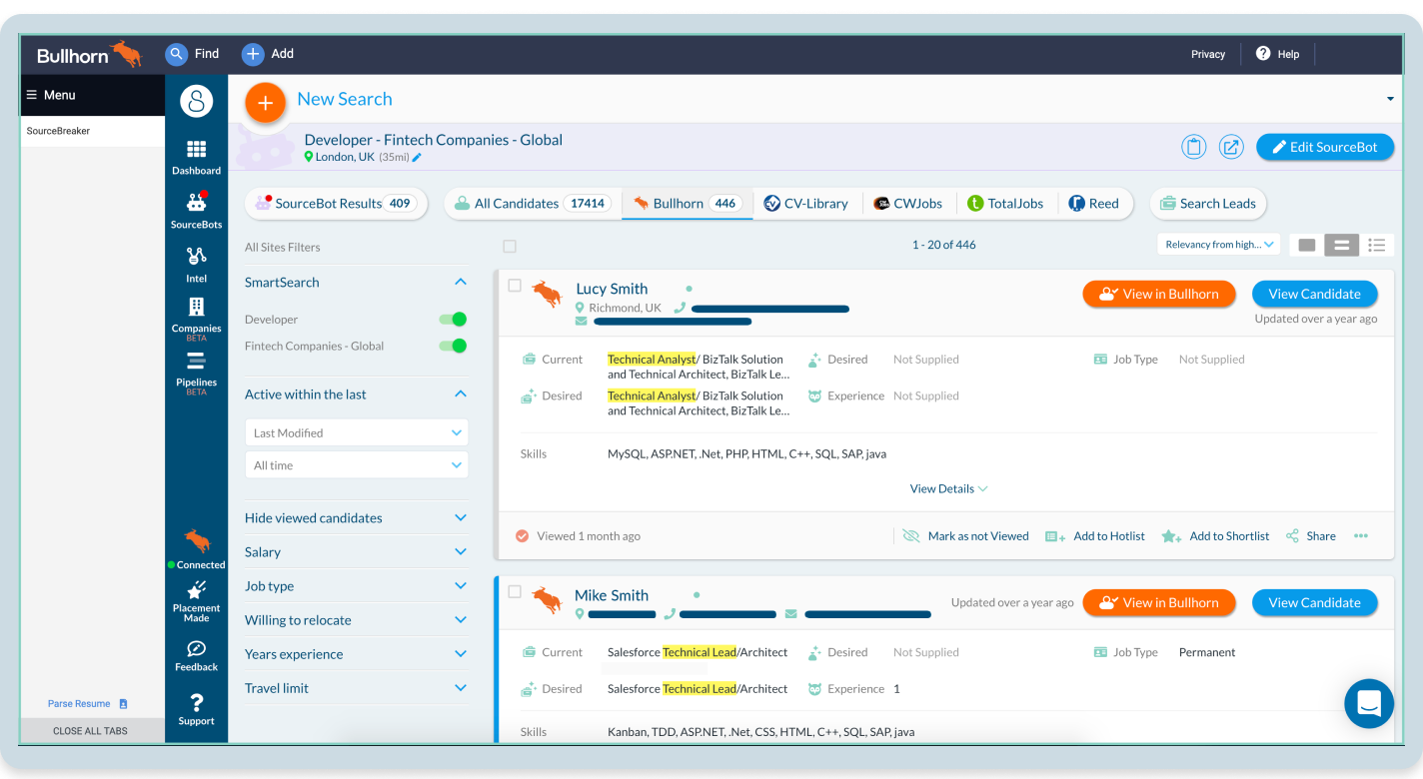Click the Bullhorn Connected status icon
The height and width of the screenshot is (779, 1423).
(197, 548)
